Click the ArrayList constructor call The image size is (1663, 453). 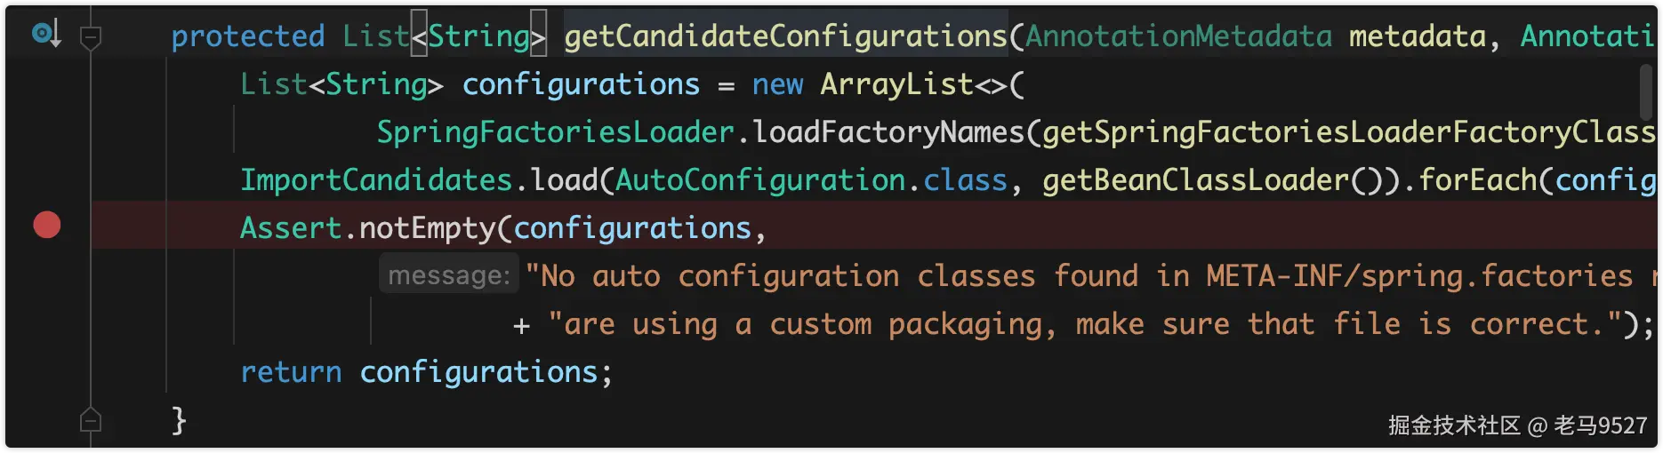pyautogui.click(x=896, y=84)
